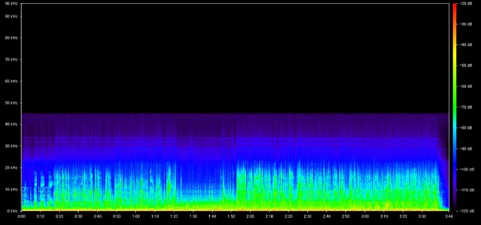Click the 3:00 time label

point(364,216)
